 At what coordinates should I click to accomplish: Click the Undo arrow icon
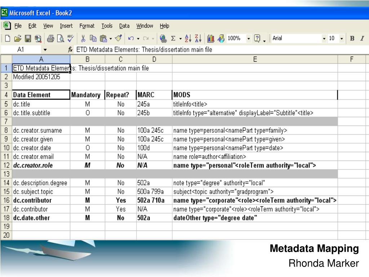(131, 38)
